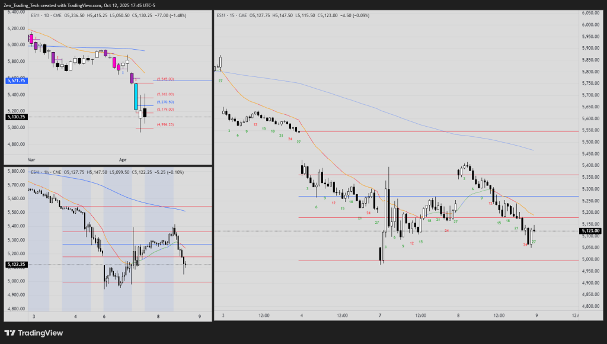607x344 pixels.
Task: Click the cyan candle on the daily chart
Action: click(x=136, y=97)
